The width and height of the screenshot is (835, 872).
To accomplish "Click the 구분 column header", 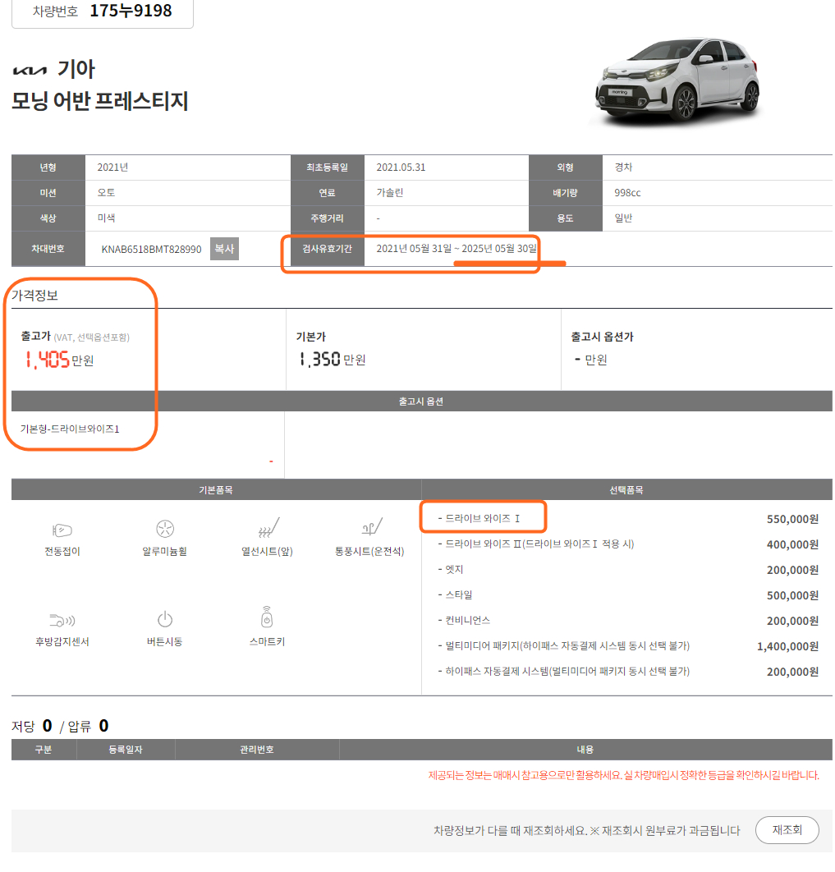I will 44,750.
